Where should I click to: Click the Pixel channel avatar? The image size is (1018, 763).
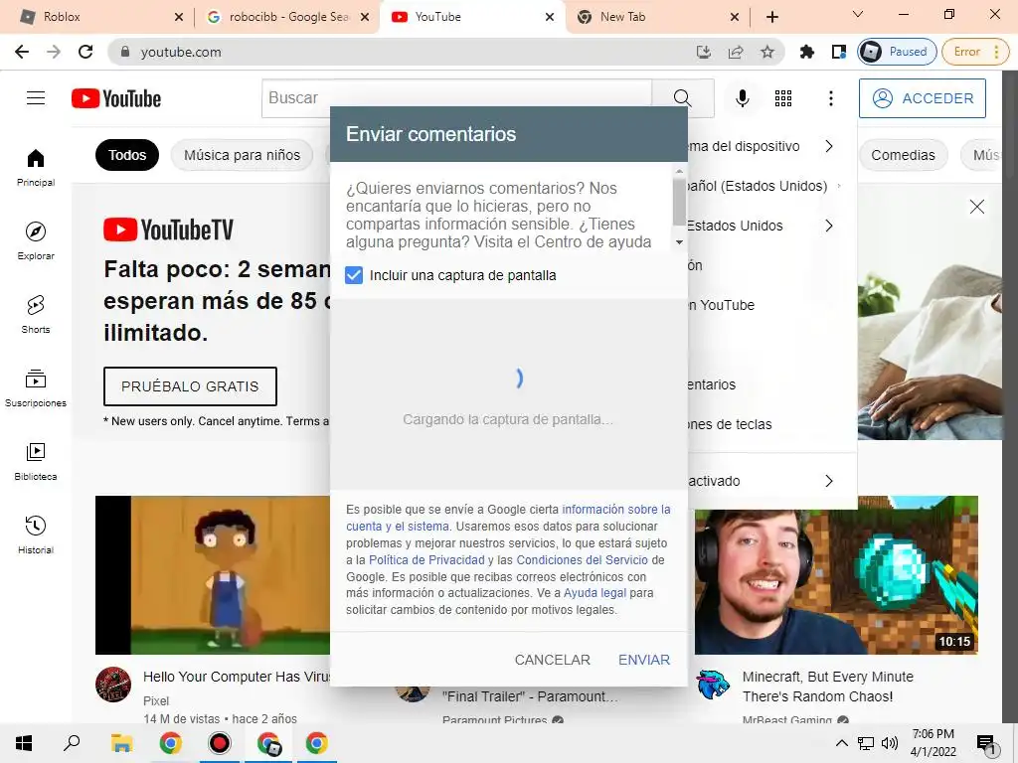(113, 685)
